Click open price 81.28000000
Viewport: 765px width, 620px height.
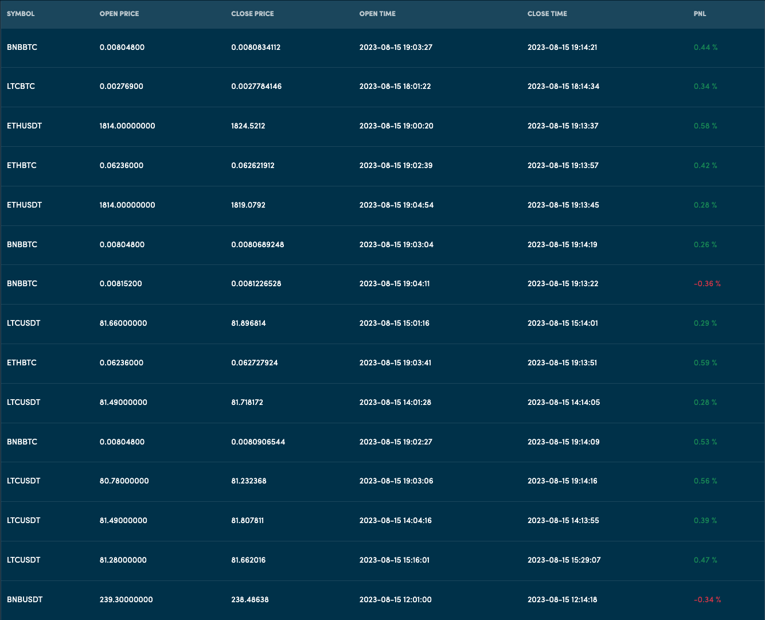tap(123, 560)
